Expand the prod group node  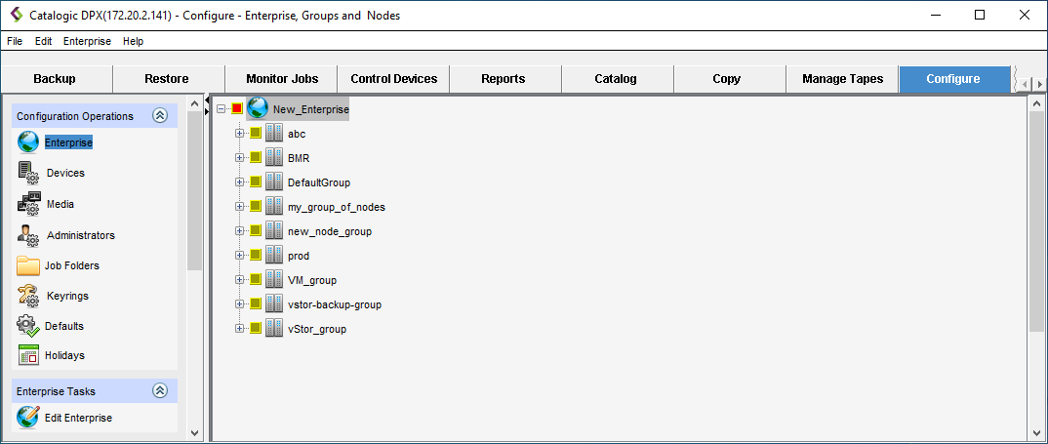pos(239,256)
